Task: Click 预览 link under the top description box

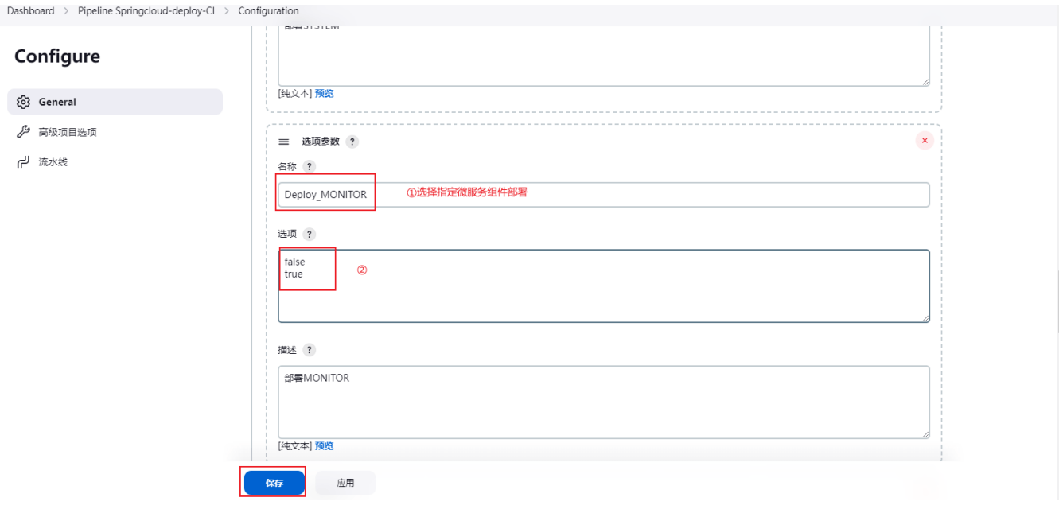Action: click(x=324, y=93)
